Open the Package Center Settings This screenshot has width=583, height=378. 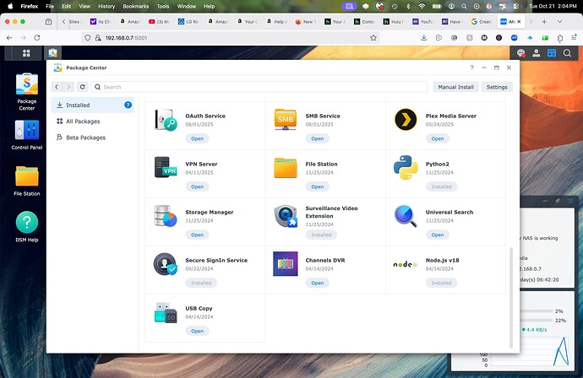[497, 87]
